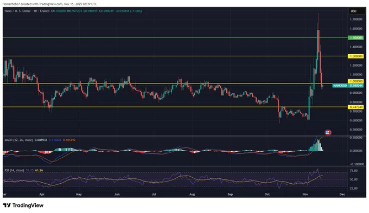The image size is (369, 213).
Task: Click the change value +0.010444 (+1.08%)
Action: point(129,11)
